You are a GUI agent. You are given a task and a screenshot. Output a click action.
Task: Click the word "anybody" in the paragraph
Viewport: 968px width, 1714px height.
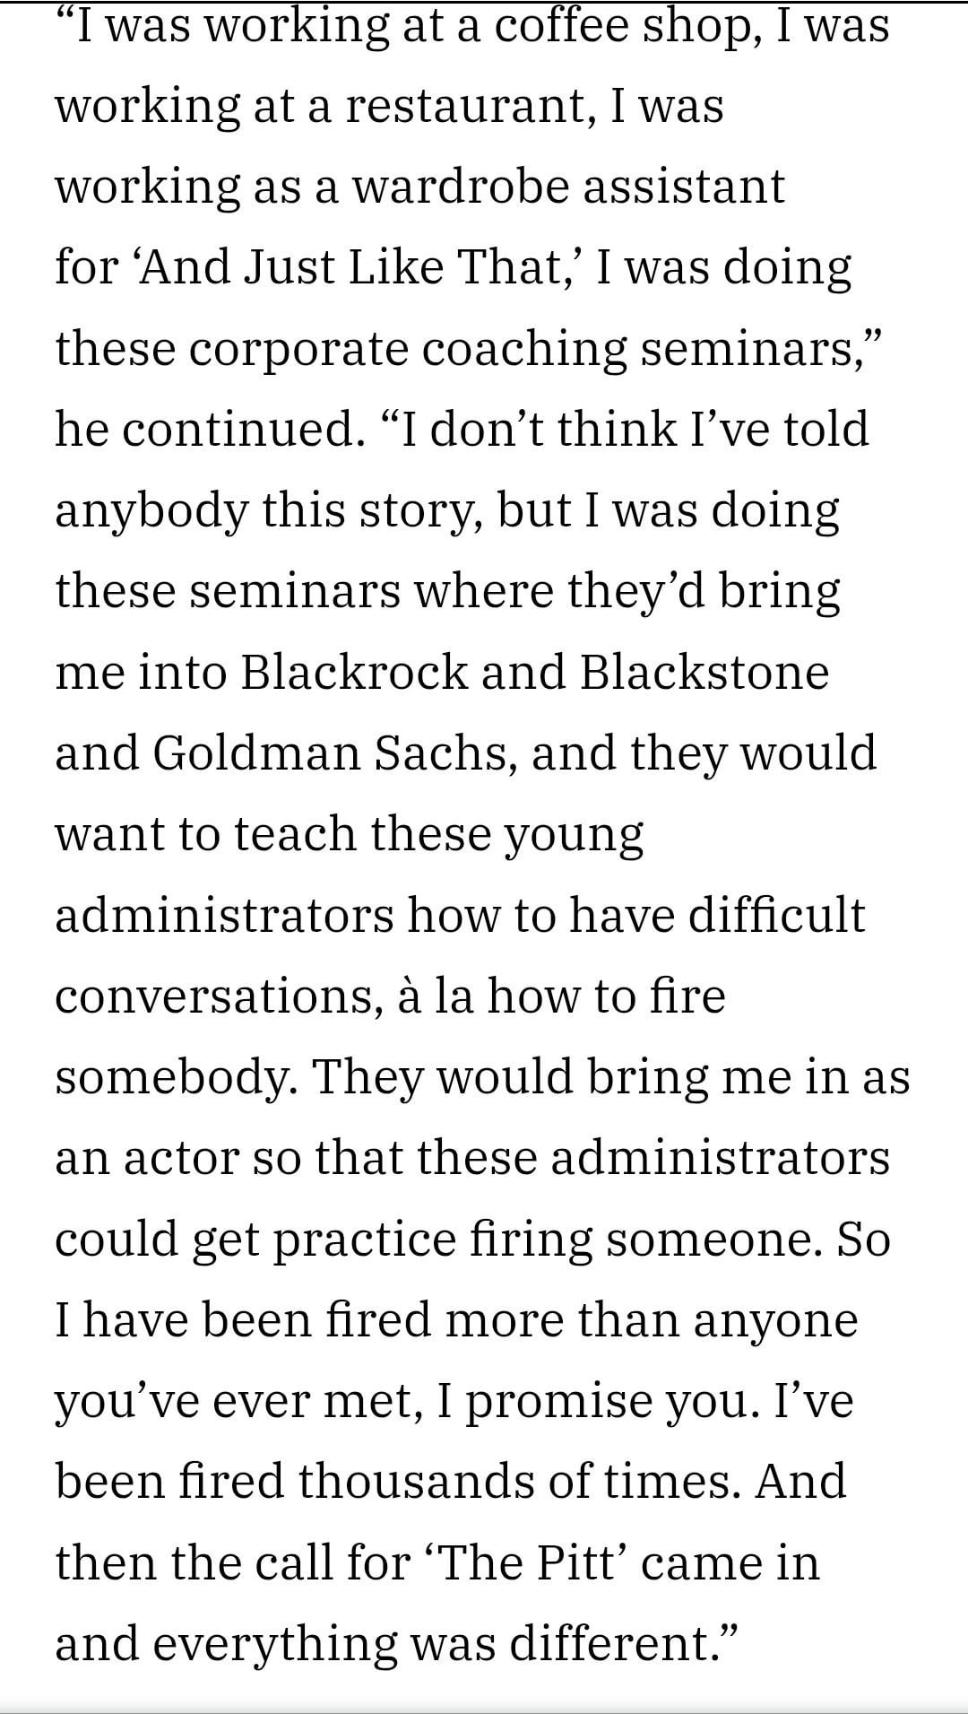151,509
